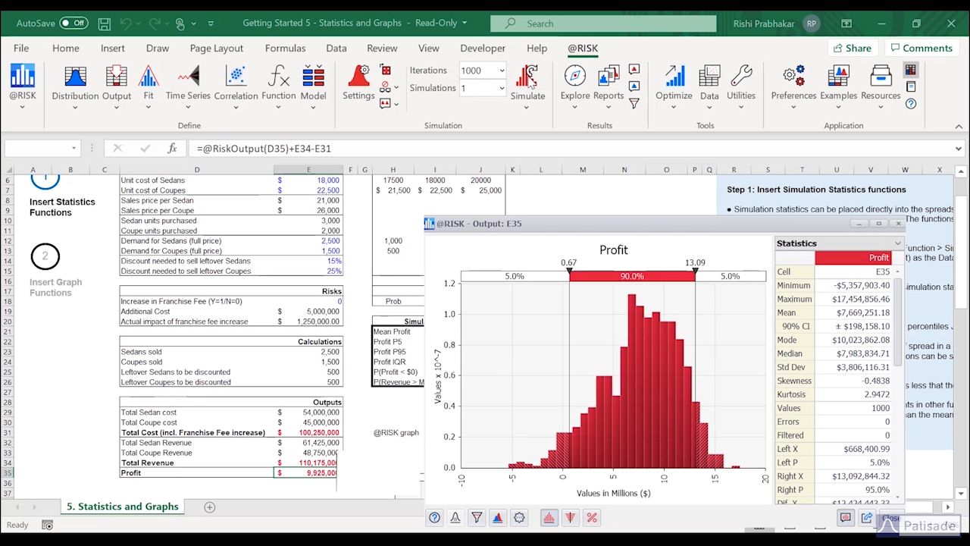Toggle AutoSave switch
970x546 pixels.
tap(74, 23)
